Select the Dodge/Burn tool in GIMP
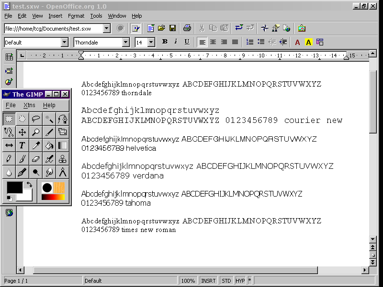The image size is (383, 287). pyautogui.click(x=35, y=173)
